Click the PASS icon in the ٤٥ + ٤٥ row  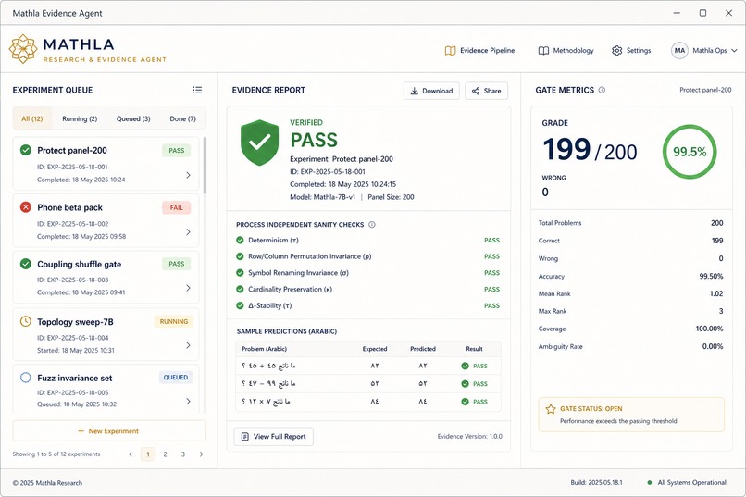click(465, 366)
